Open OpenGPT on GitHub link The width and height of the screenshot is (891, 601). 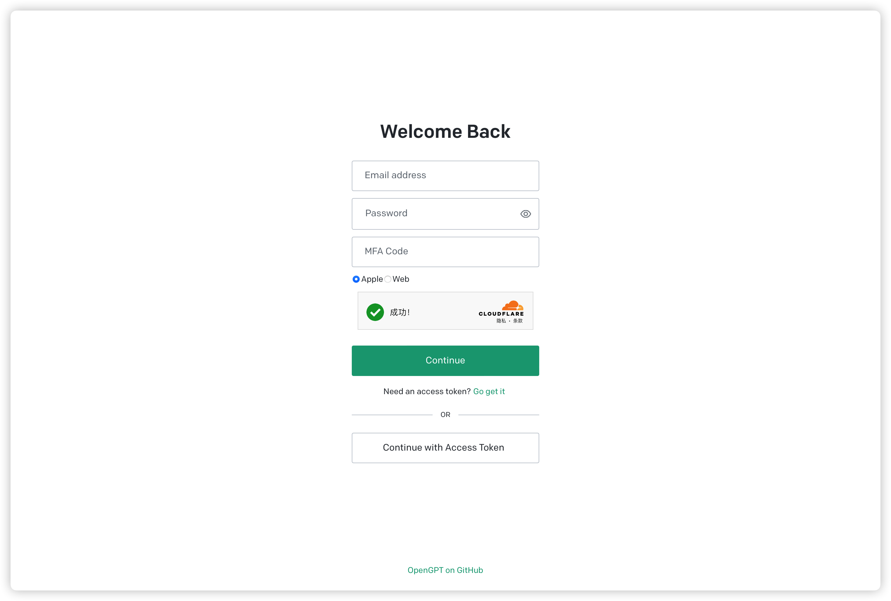click(445, 570)
